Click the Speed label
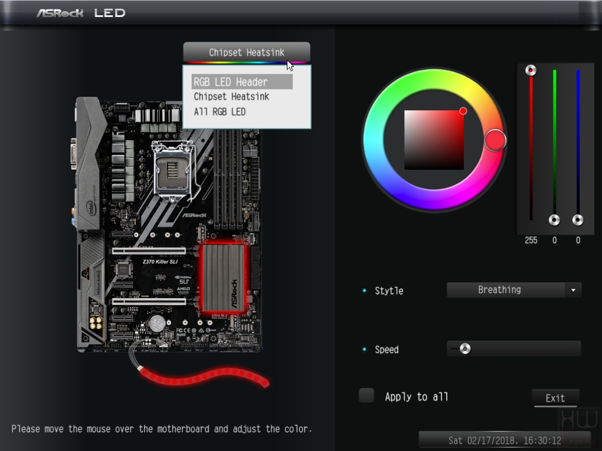Screen dimensions: 602x451 pos(387,350)
